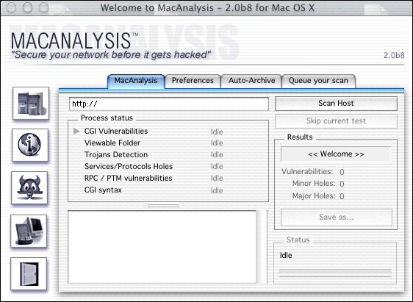Click the exit door icon
Screen dimensions: 413x302
[29, 274]
